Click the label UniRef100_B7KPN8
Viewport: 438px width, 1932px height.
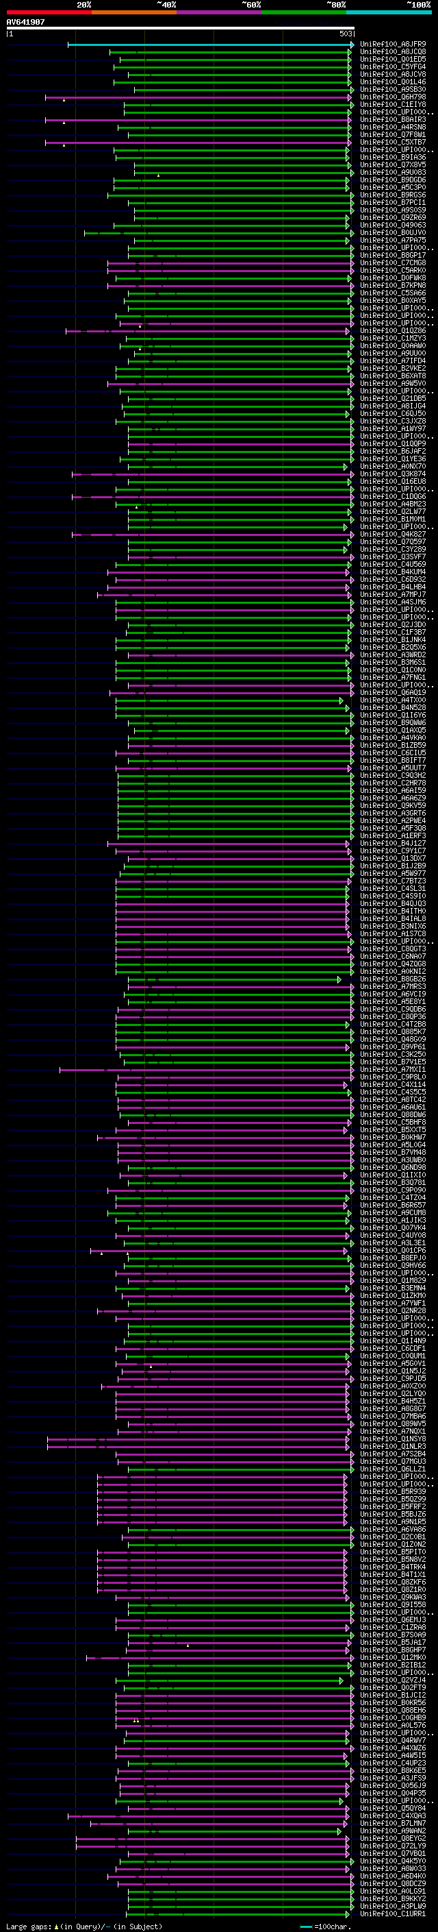393,285
